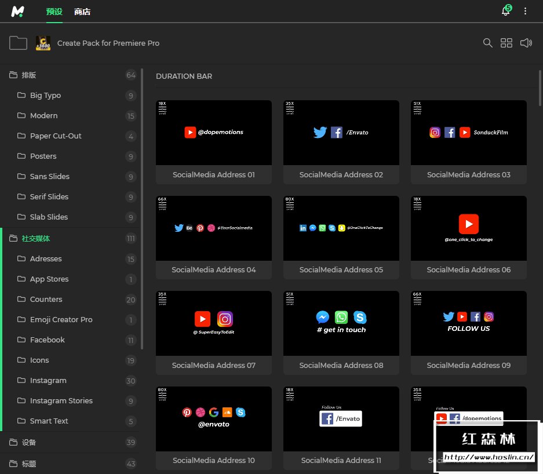The height and width of the screenshot is (474, 543).
Task: Open the three-dot options menu
Action: click(526, 11)
